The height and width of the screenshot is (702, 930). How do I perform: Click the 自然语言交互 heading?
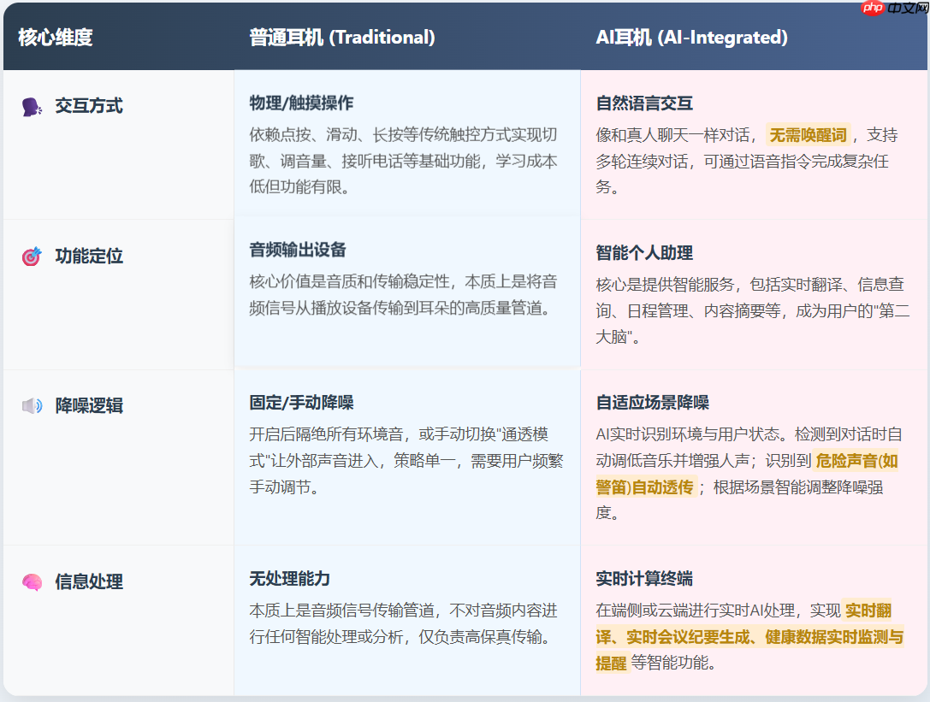pyautogui.click(x=646, y=105)
